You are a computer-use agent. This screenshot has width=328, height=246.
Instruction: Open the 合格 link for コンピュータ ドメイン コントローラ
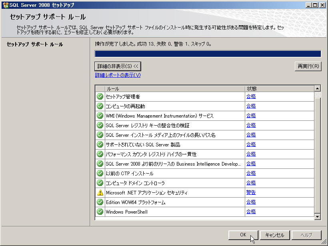[x=251, y=183]
